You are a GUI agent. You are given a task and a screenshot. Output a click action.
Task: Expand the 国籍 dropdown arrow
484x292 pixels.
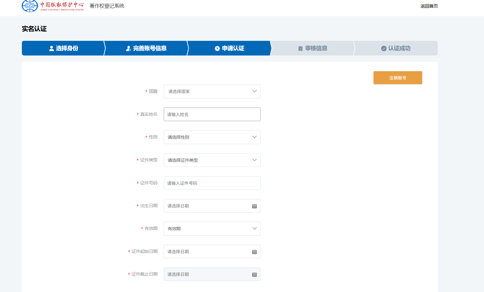click(x=254, y=91)
